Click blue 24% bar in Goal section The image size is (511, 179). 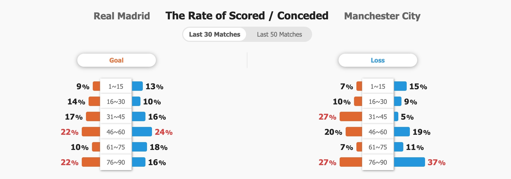[x=142, y=132]
